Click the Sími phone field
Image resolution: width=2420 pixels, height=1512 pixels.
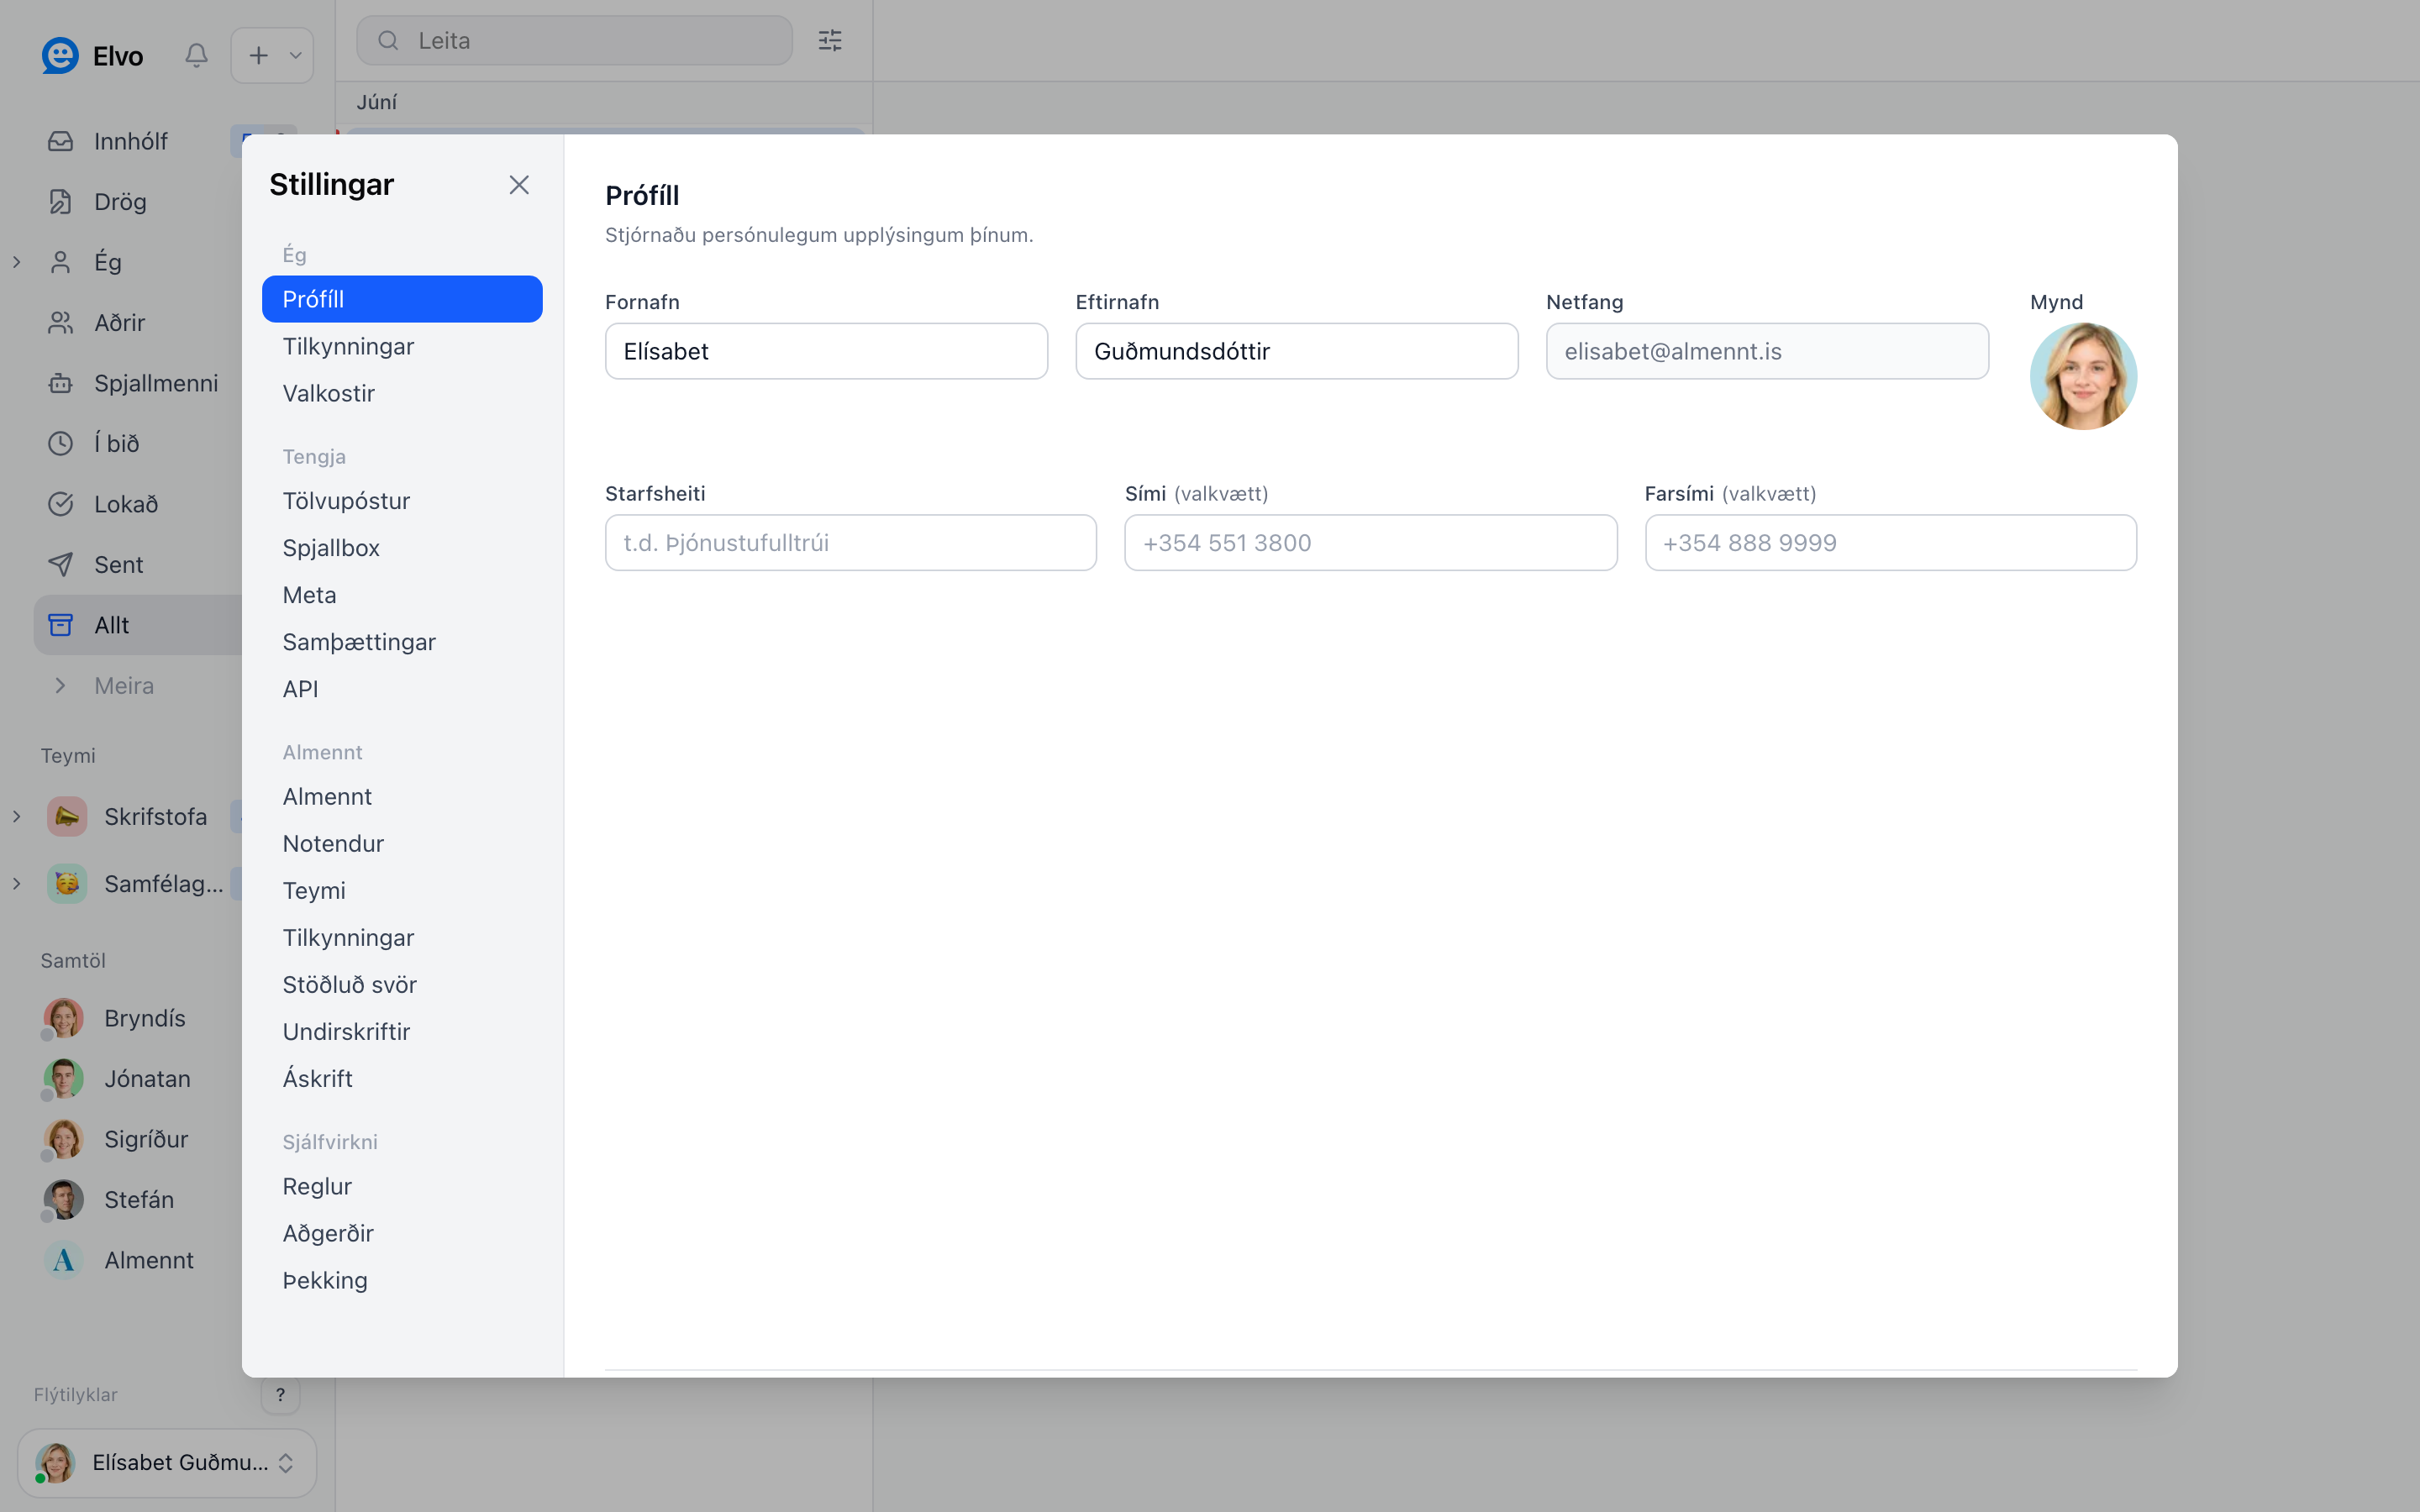(1370, 543)
